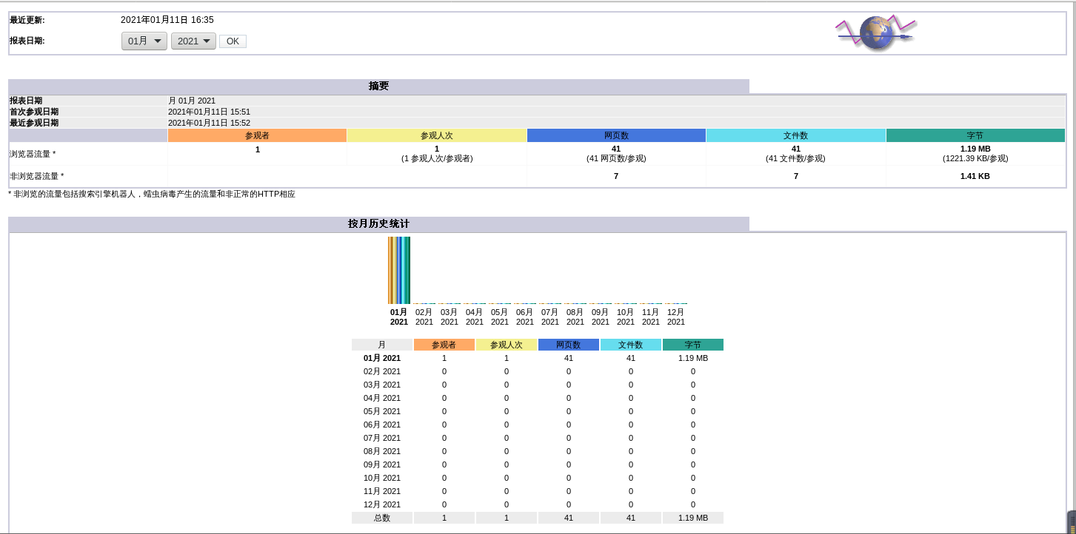The width and height of the screenshot is (1076, 534).
Task: Click the 01月 2021 row label in monthly table
Action: (x=382, y=358)
